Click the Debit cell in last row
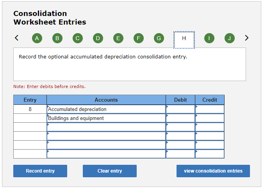 (180, 154)
